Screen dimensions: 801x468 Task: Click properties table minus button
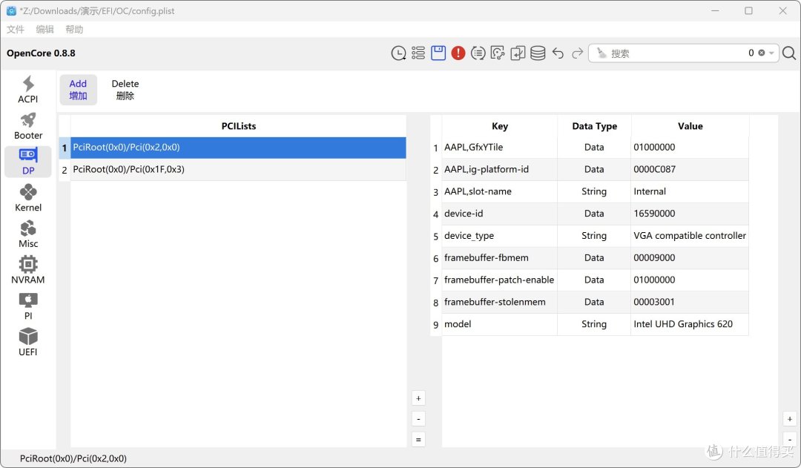tap(790, 439)
